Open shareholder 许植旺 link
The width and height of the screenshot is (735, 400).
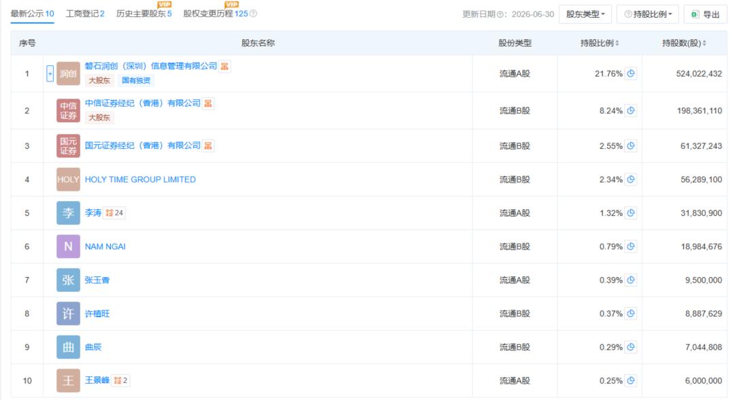97,314
